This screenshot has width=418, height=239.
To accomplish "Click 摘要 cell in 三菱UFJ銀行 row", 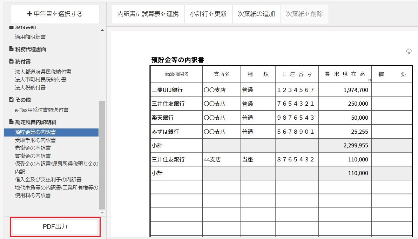I will 392,90.
